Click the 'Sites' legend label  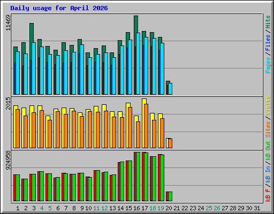point(268,129)
